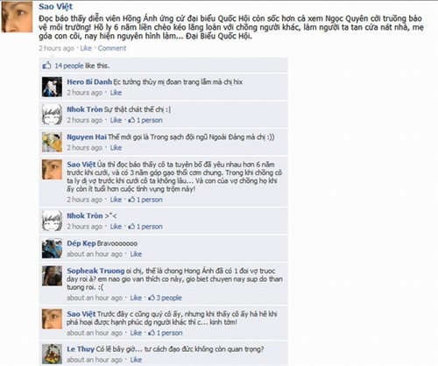
Task: Click Dép Kẹp's avatar image
Action: pyautogui.click(x=52, y=249)
